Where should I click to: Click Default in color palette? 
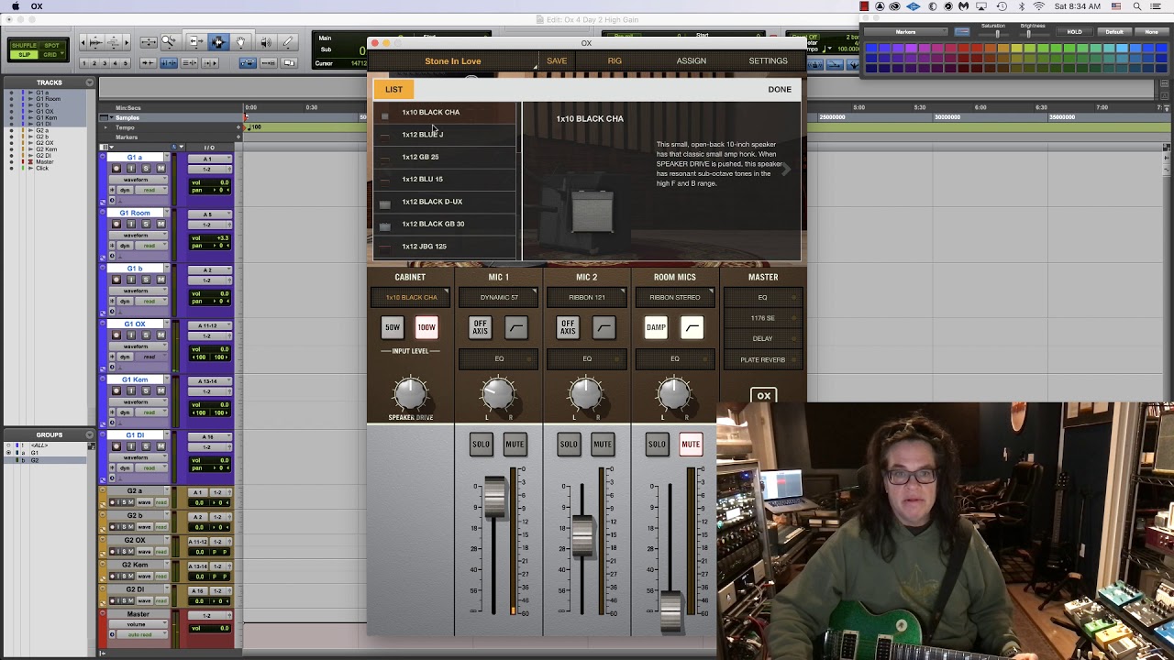tap(1114, 32)
